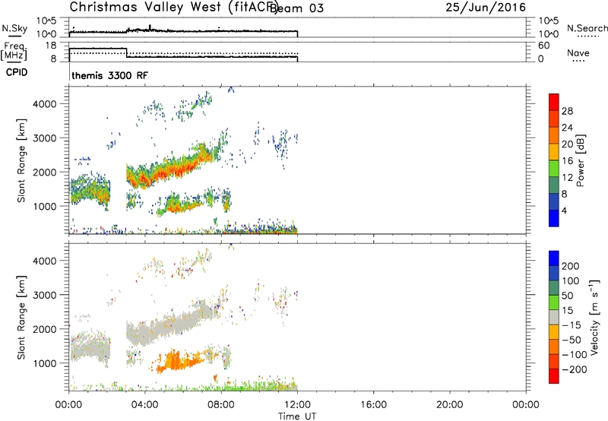Click the date "25/Jun/2016"
The image size is (608, 421).
(486, 8)
